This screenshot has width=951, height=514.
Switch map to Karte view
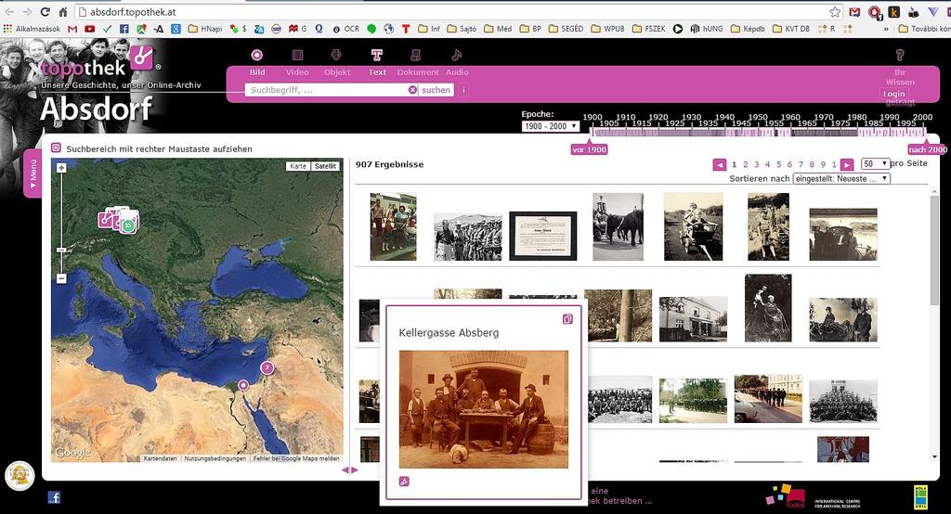click(298, 166)
